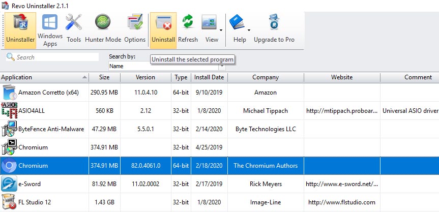This screenshot has width=439, height=212.
Task: Click the Michael Tippach company cell
Action: [x=266, y=111]
